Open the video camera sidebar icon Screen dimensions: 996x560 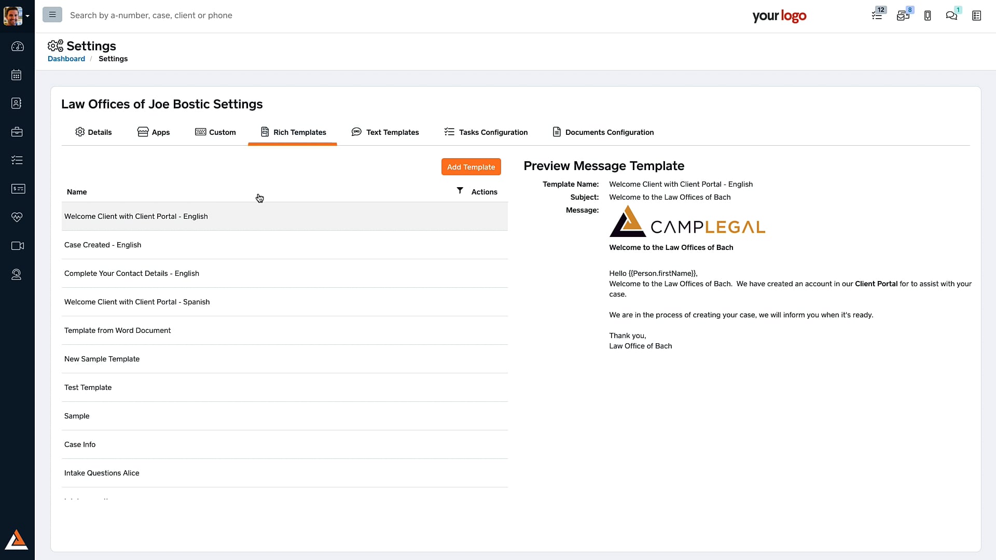coord(17,246)
